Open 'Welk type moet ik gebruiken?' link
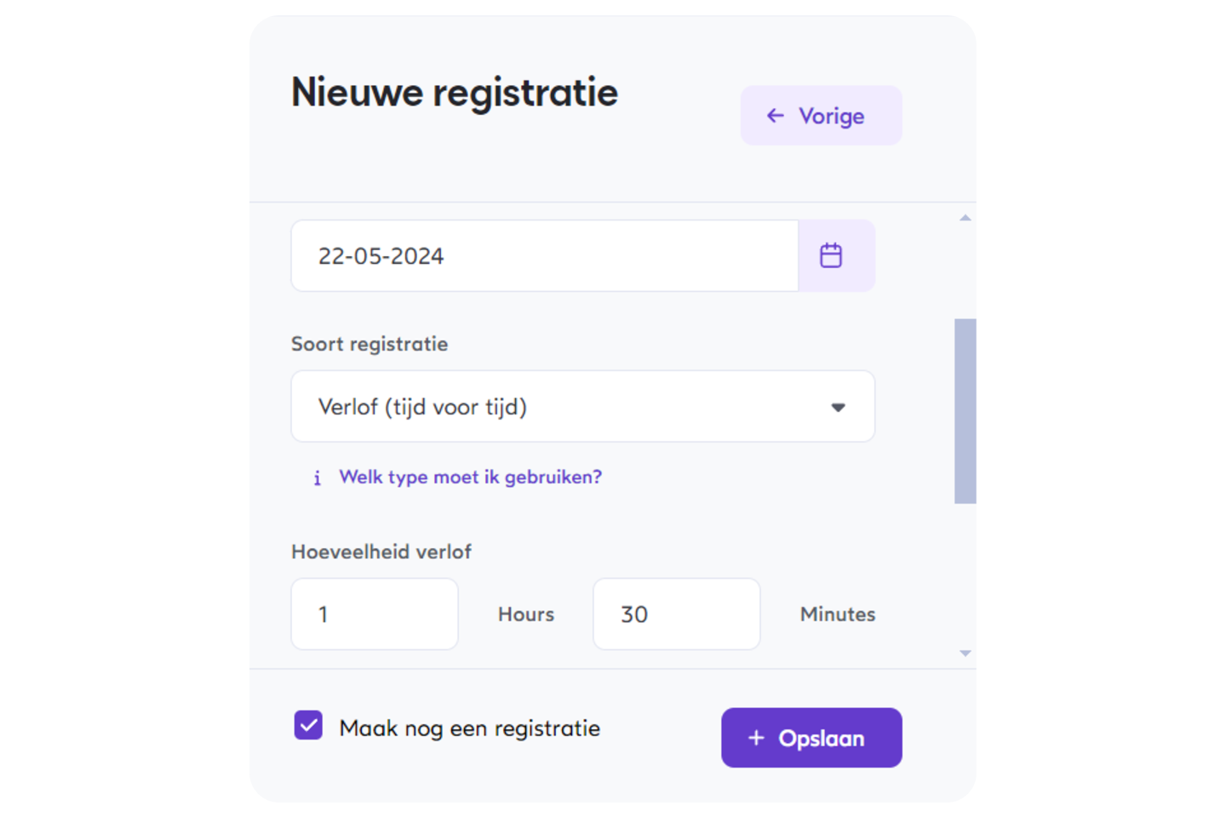The height and width of the screenshot is (817, 1226). pos(470,477)
